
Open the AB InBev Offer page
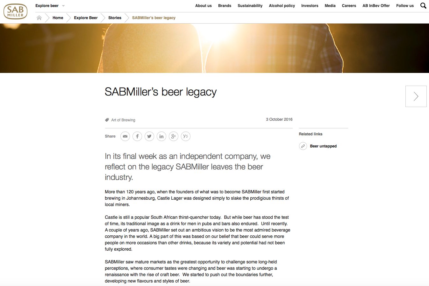[376, 6]
